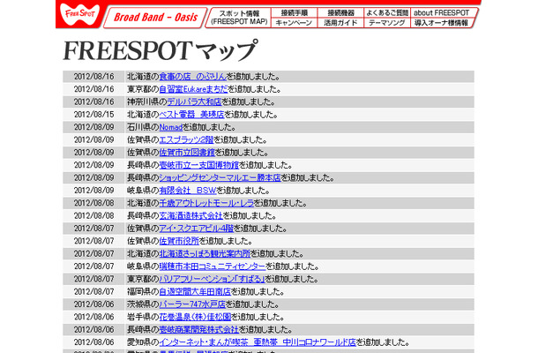This screenshot has width=538, height=353.
Task: Follow the 瑞穂市本田コミュニティセンター link
Action: [213, 267]
